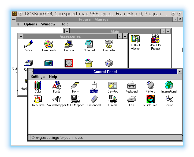Screen dimensions: 194x157
Task: Open the Notepad icon
Action: point(89,46)
